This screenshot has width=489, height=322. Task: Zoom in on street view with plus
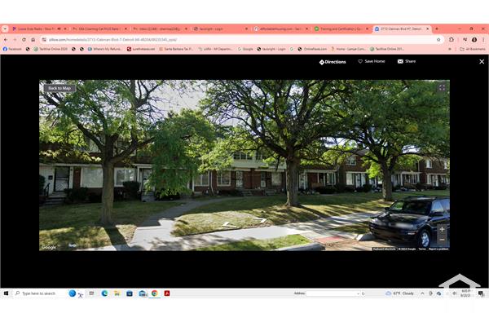[442, 229]
